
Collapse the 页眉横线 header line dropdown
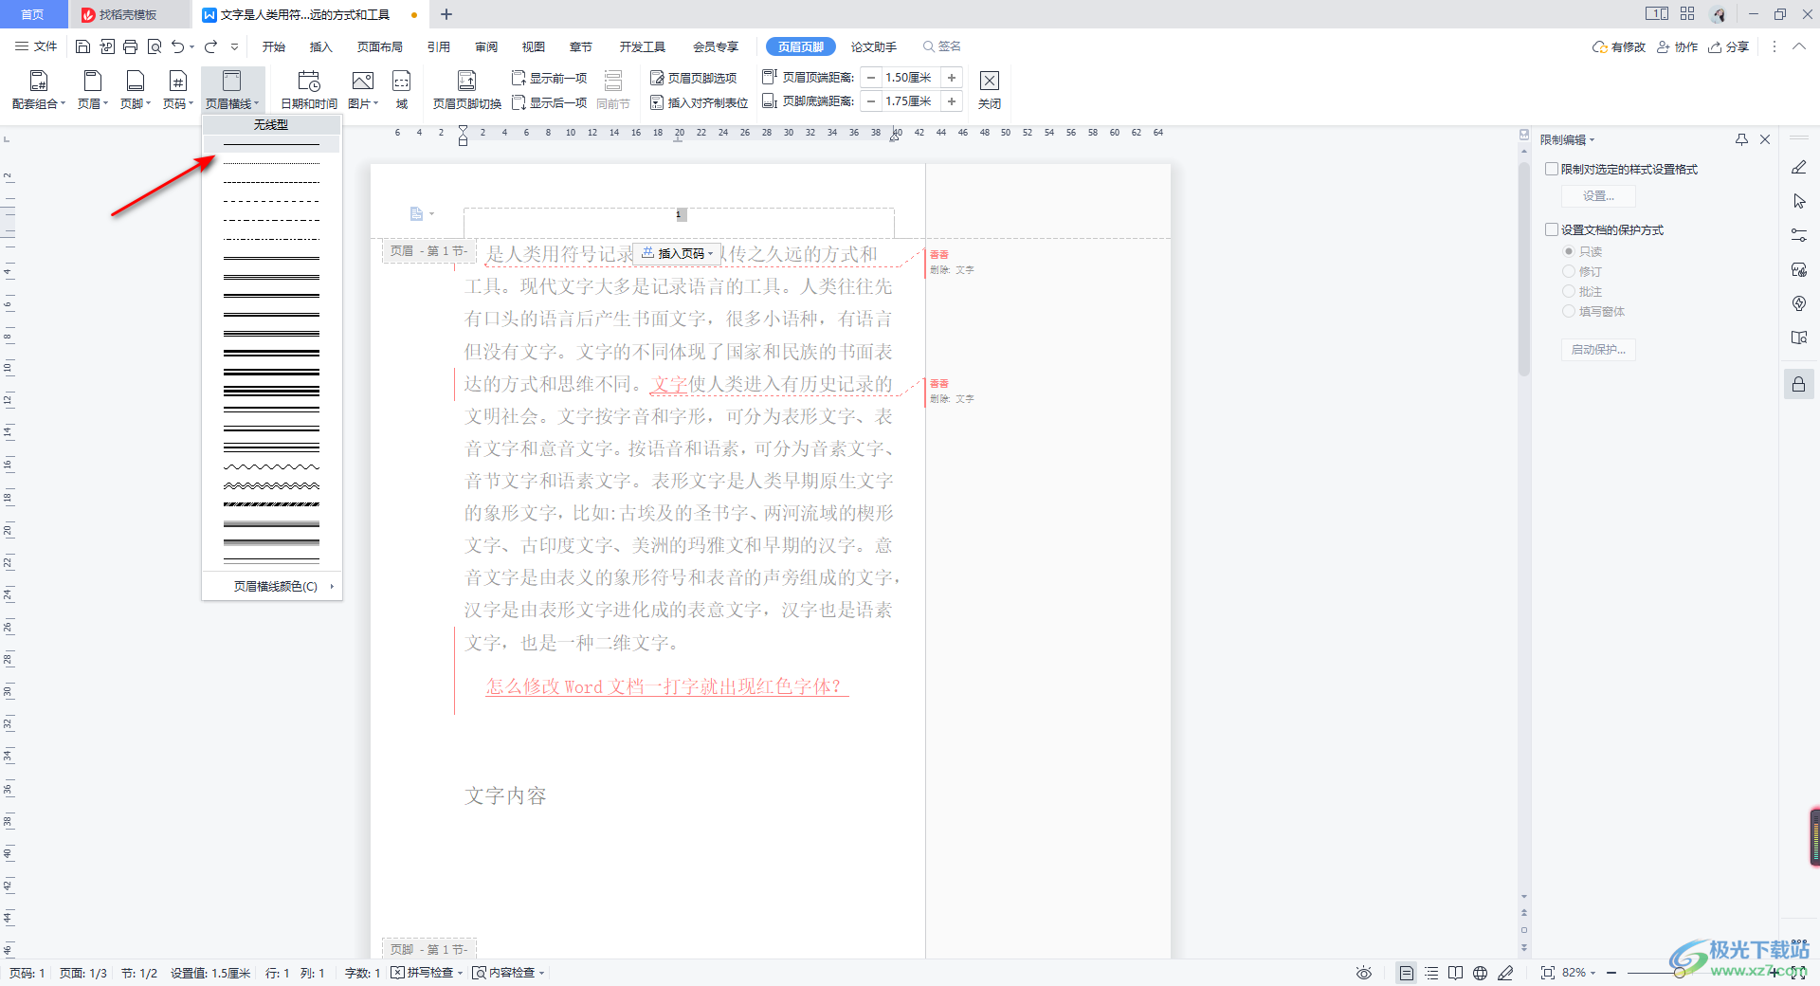(232, 90)
